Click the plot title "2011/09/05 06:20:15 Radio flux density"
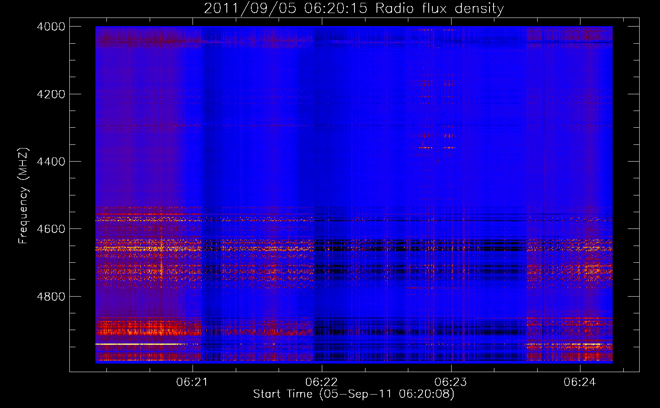The height and width of the screenshot is (408, 660). [x=354, y=9]
